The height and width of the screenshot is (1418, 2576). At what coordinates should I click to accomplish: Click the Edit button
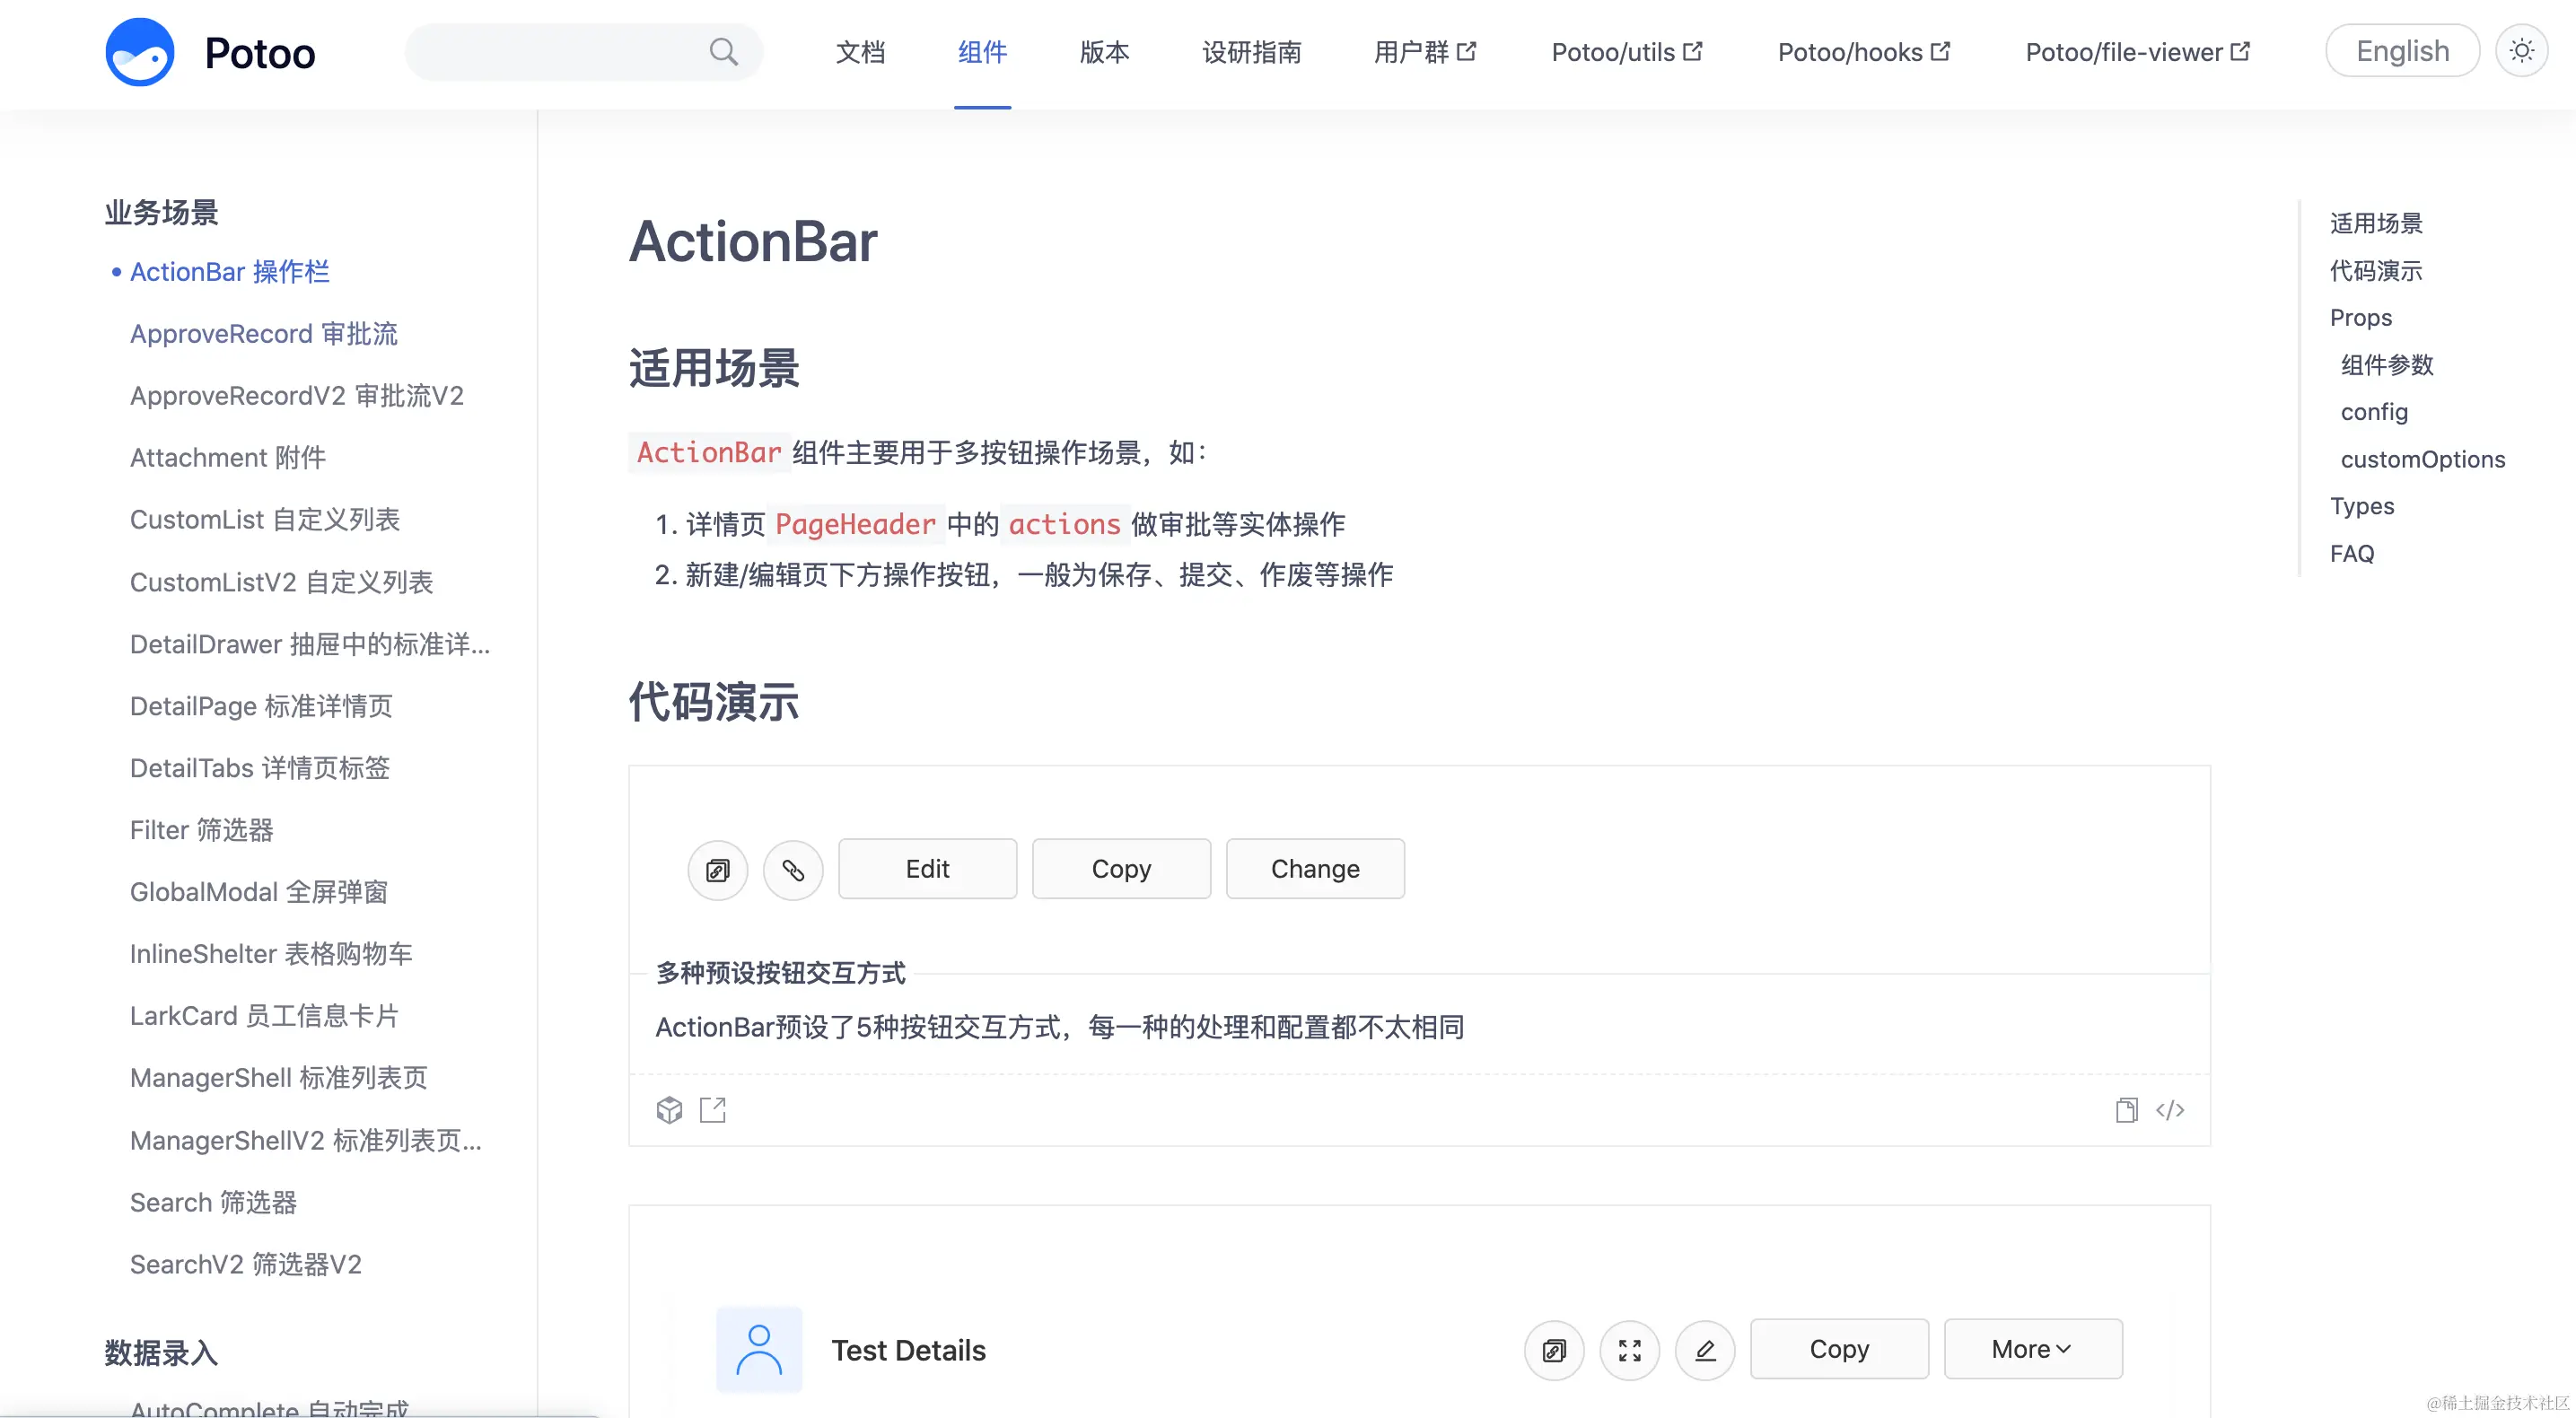pos(927,869)
